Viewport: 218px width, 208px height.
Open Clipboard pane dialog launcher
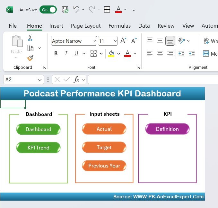click(x=45, y=68)
